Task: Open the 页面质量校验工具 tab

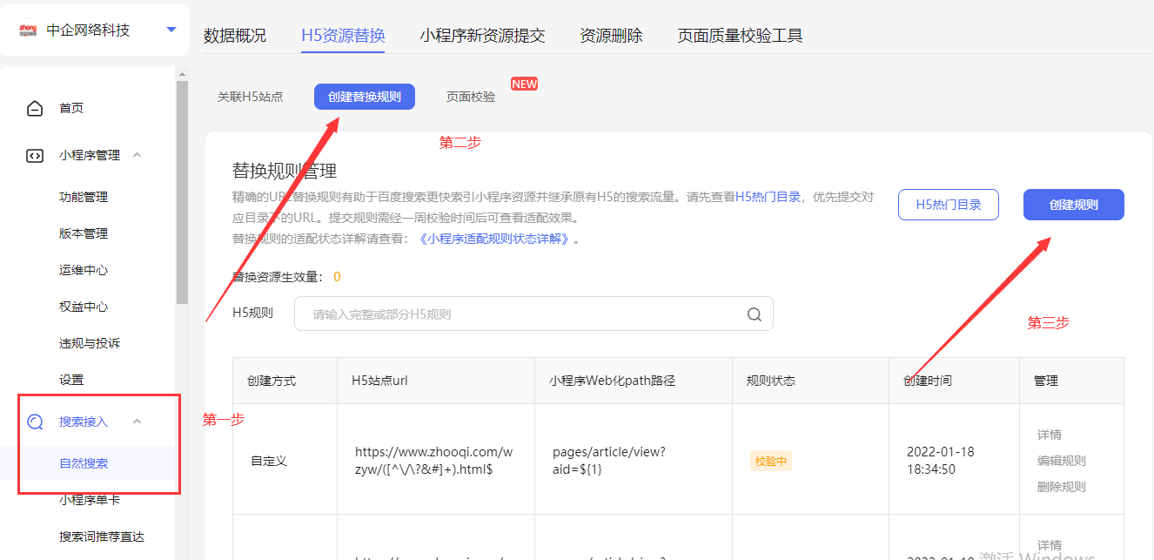Action: 738,36
